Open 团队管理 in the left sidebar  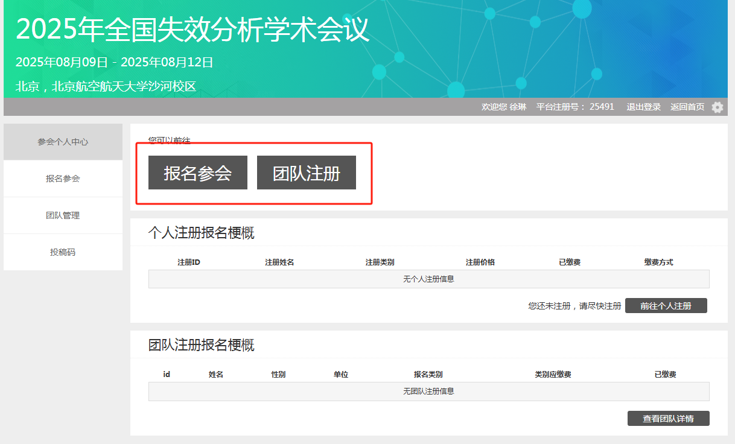click(63, 215)
